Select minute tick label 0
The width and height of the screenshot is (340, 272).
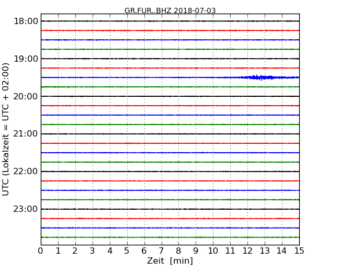(x=41, y=251)
